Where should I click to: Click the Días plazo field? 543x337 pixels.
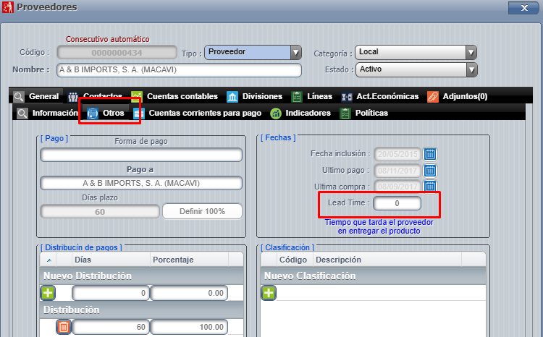pos(100,211)
